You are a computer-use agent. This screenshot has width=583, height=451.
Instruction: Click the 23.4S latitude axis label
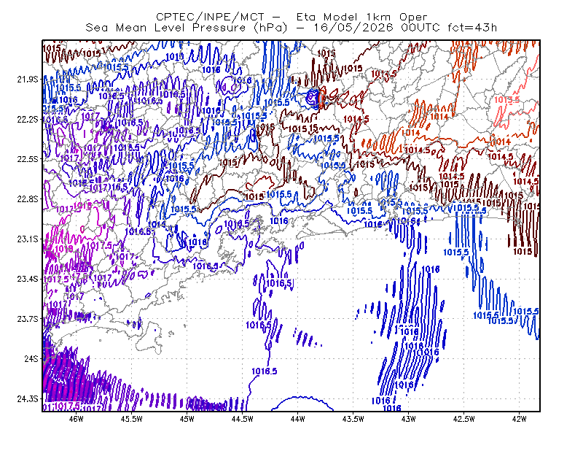tap(28, 279)
